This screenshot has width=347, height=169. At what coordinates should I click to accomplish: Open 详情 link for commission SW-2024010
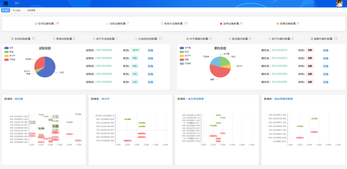click(x=325, y=50)
